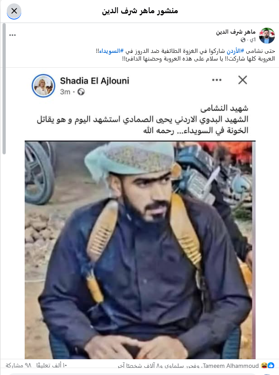Open the #الأردن hashtag
This screenshot has width=279, height=375.
[235, 51]
